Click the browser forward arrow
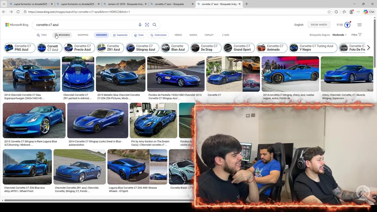The image size is (377, 212). 11,12
